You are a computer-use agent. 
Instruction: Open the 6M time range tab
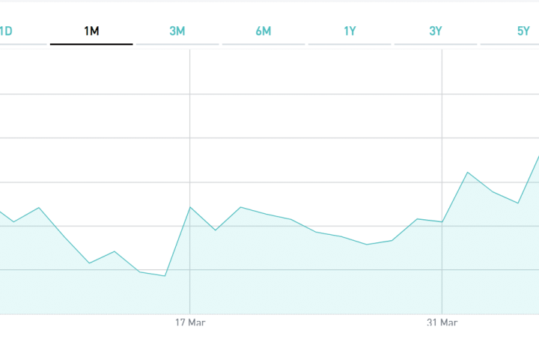pyautogui.click(x=264, y=31)
